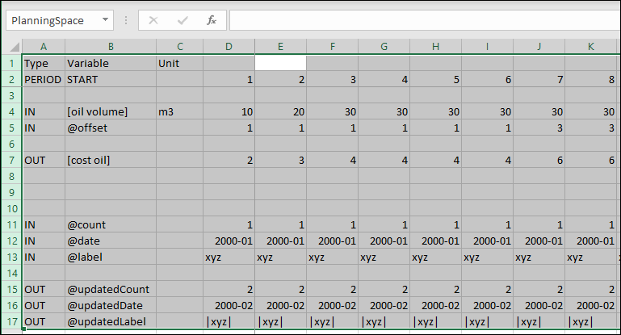Select column D header
621x335 pixels.
pos(229,47)
